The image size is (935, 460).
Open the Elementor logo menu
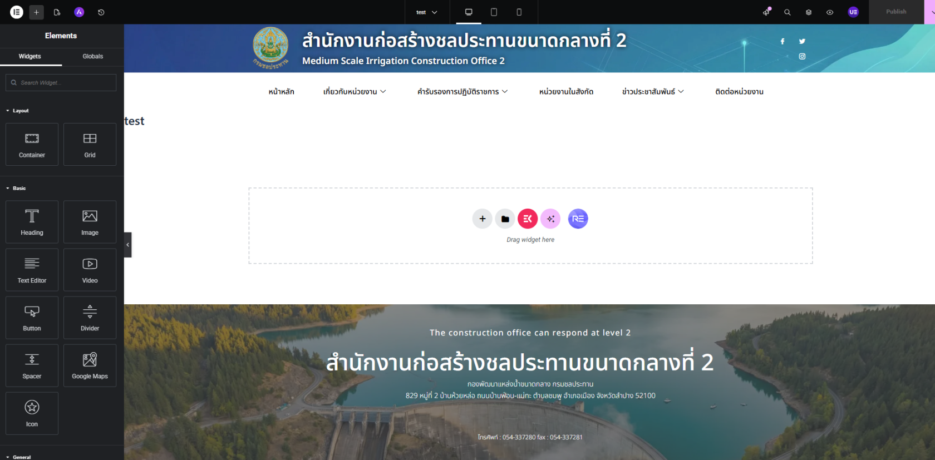[17, 12]
